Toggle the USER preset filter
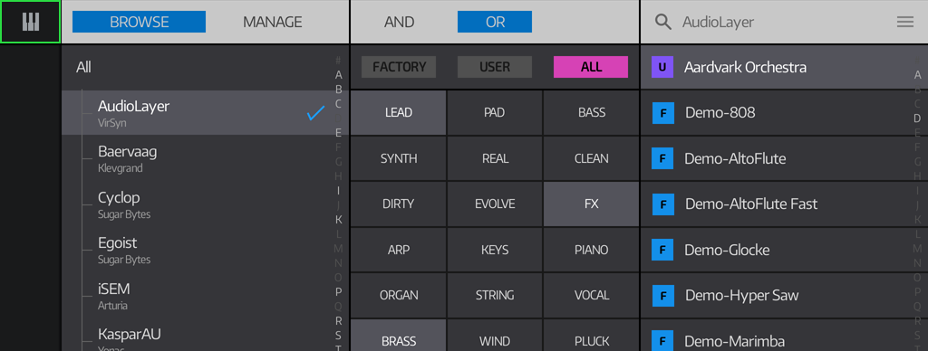928x351 pixels. (495, 67)
